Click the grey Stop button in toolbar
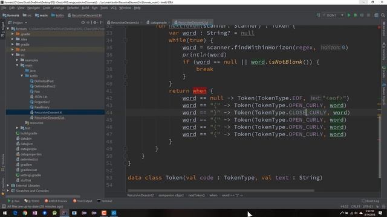 (368, 15)
